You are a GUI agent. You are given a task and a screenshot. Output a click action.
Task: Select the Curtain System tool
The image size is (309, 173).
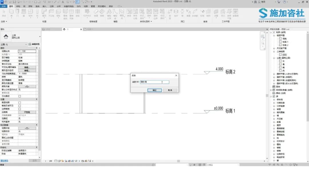tap(65, 14)
